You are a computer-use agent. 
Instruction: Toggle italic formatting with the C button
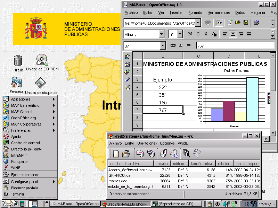click(198, 34)
